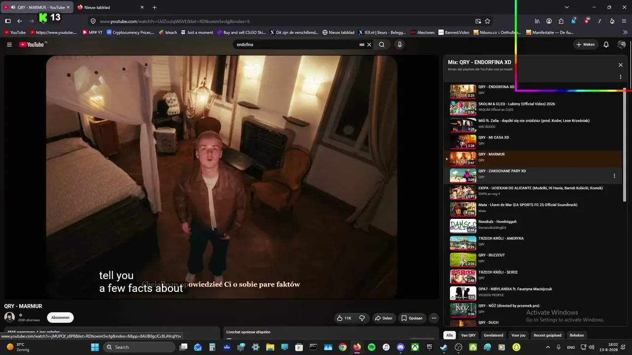Dislike the current video

coord(362,318)
